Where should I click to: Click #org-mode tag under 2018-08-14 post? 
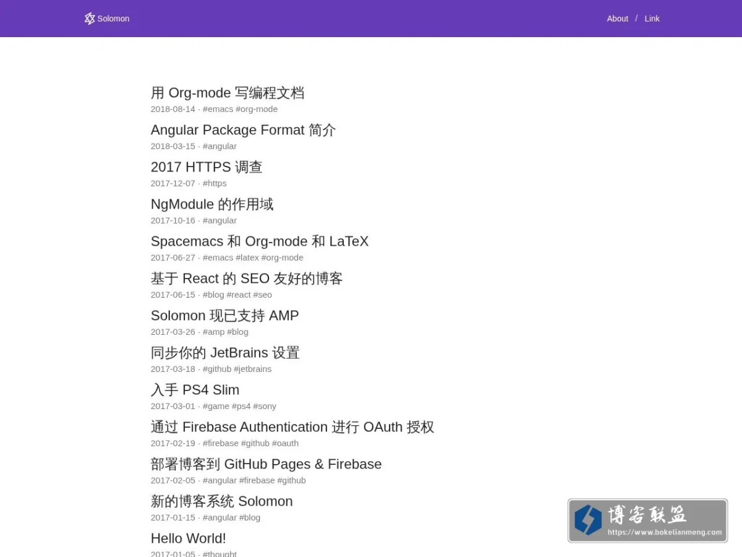tap(257, 109)
